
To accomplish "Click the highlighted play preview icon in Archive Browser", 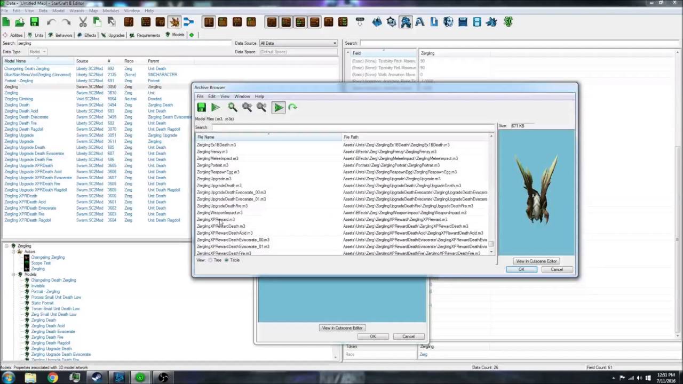I will pos(278,107).
